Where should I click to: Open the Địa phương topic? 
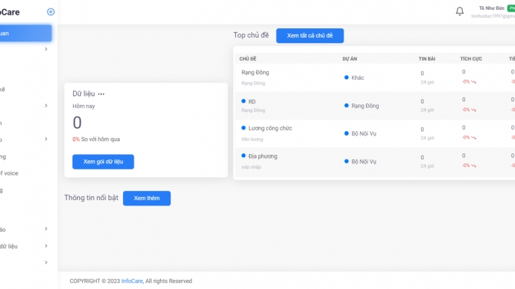tap(263, 156)
